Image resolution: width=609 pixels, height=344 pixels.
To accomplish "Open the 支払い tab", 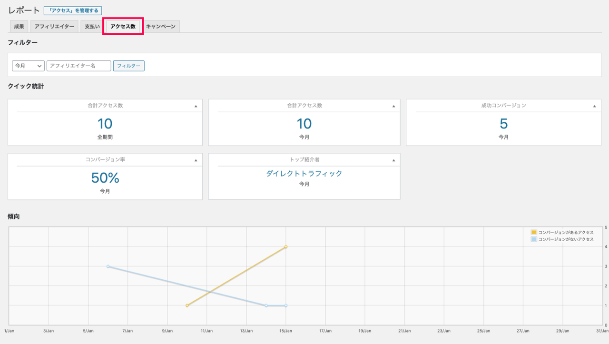I will pos(92,27).
